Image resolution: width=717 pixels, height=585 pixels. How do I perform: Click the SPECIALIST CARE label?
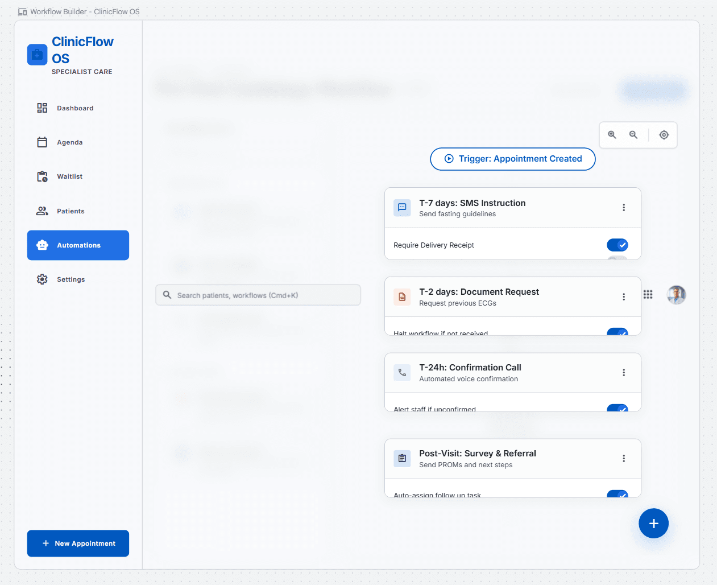(82, 72)
